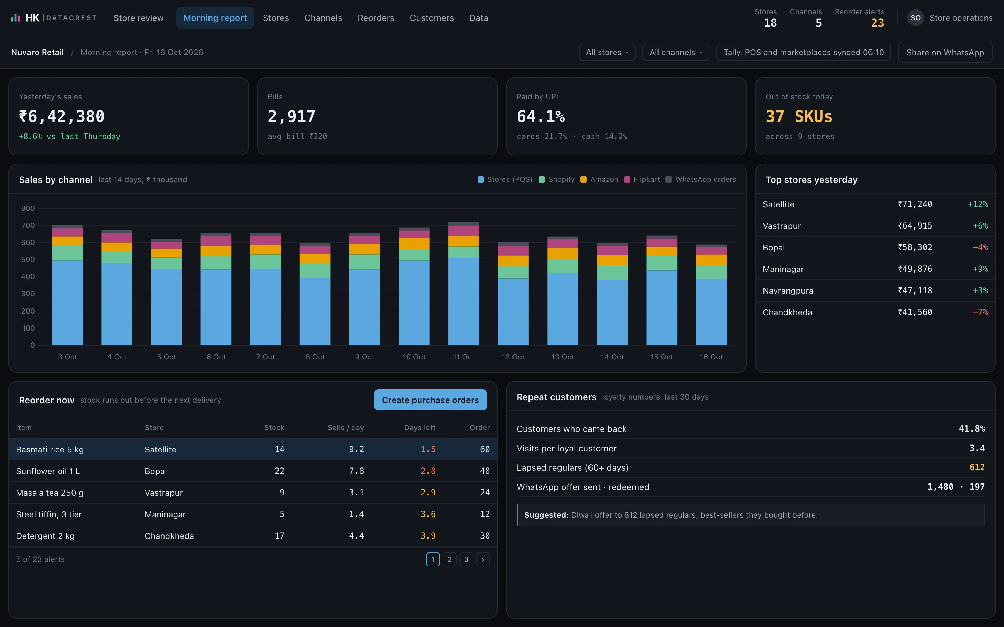Click the Reorder alerts 23 counter

859,18
